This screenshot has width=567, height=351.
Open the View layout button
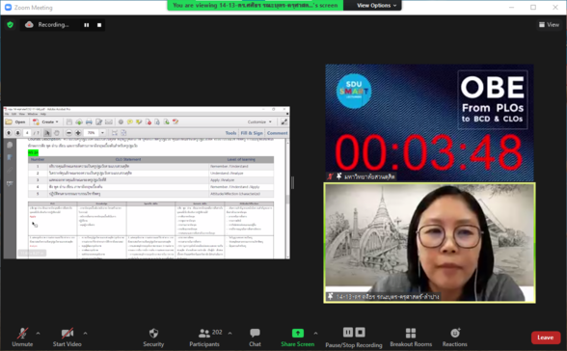(x=549, y=24)
